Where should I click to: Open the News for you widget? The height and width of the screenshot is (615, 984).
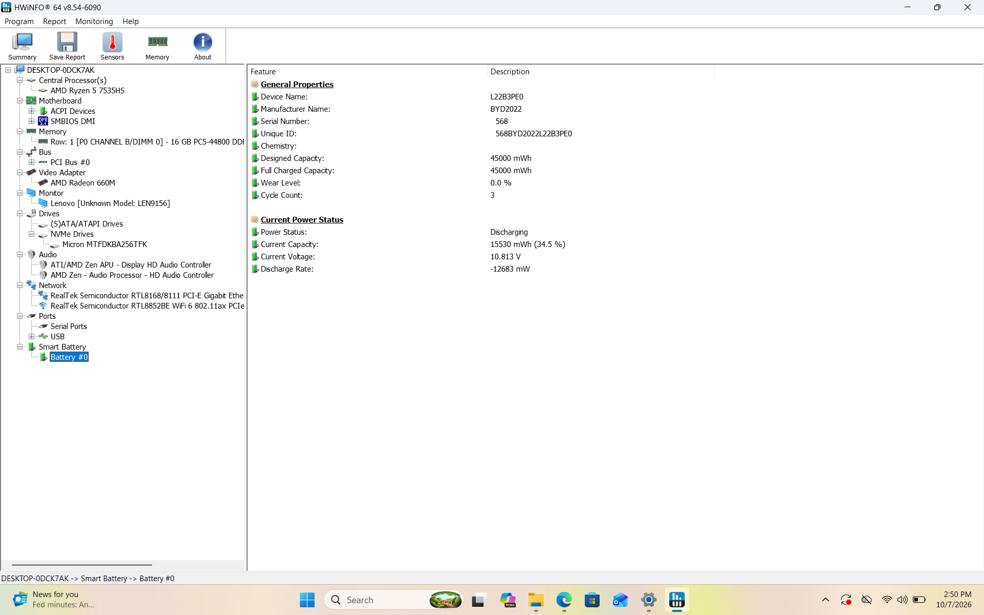[54, 600]
